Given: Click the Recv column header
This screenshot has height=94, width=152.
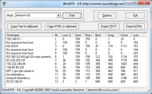Looking at the screenshot, I should coord(89,35).
